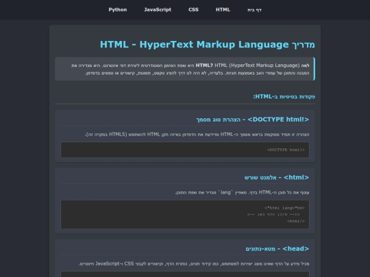Click the '</html>' closing tag code line

(296, 221)
